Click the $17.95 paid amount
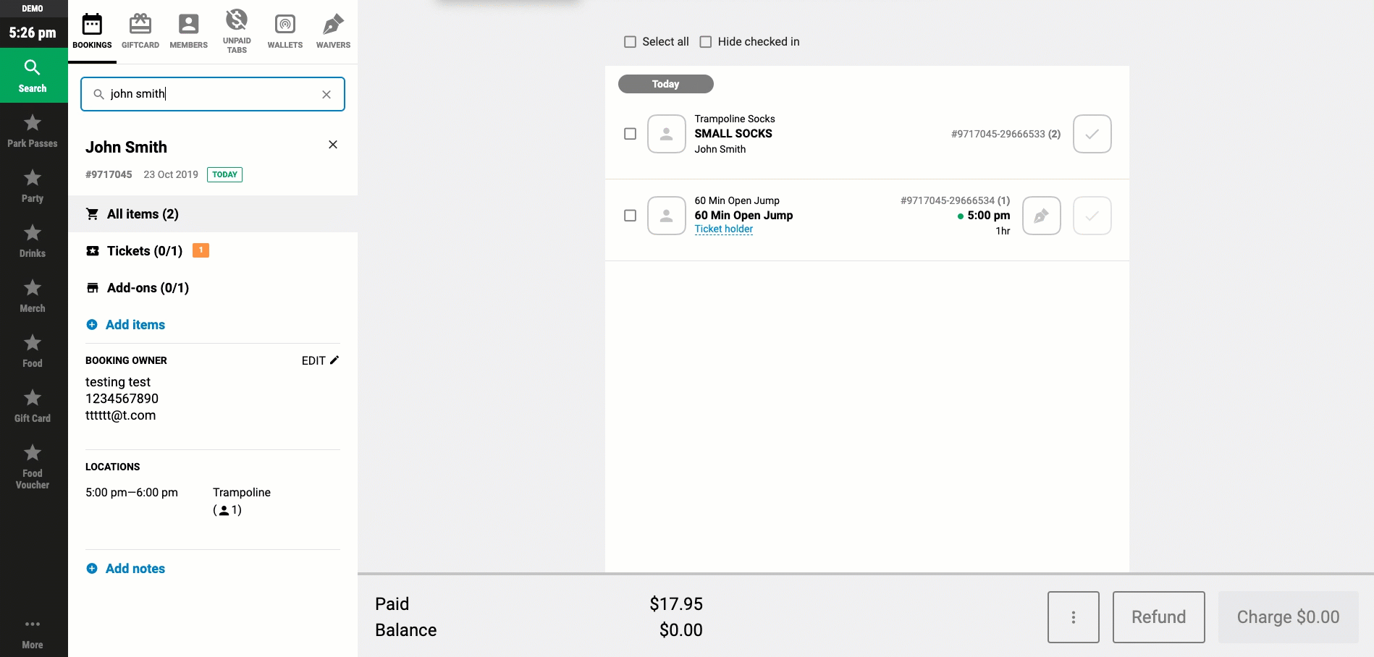 click(676, 604)
